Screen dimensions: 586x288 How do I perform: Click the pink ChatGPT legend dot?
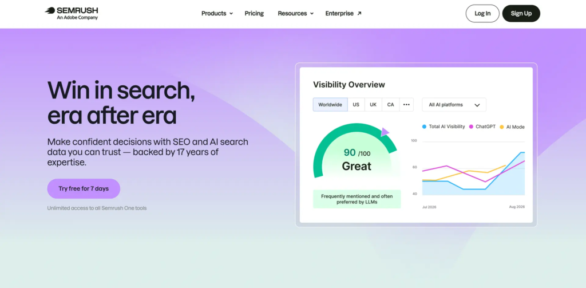[471, 127]
